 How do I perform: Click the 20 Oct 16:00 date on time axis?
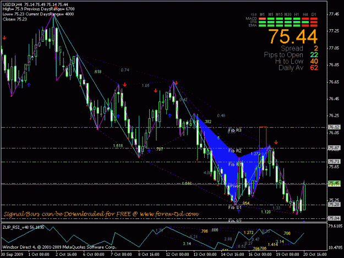[x=315, y=255]
